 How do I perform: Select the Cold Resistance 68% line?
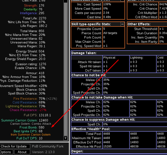(29, 102)
